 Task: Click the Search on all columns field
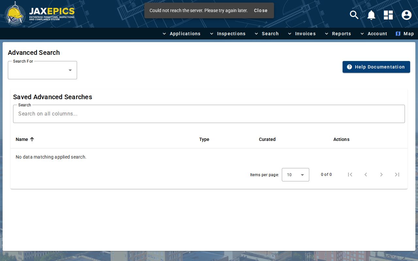coord(209,114)
